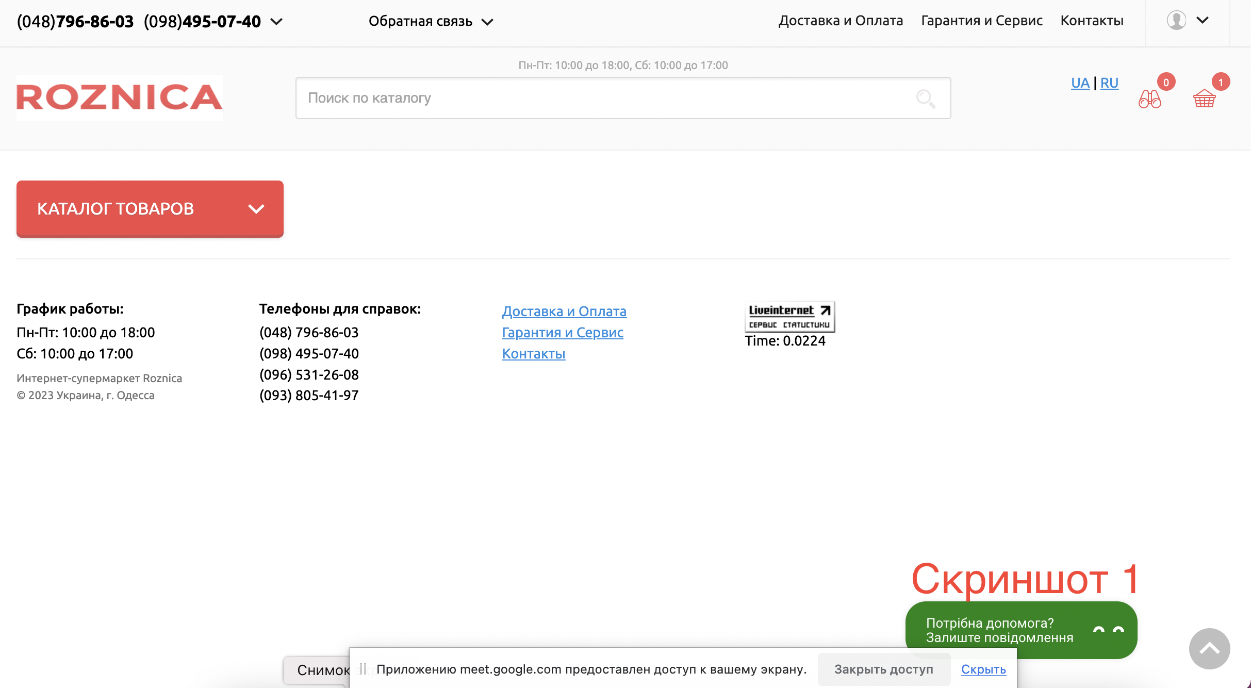Click the ROZNICA logo

tap(120, 97)
